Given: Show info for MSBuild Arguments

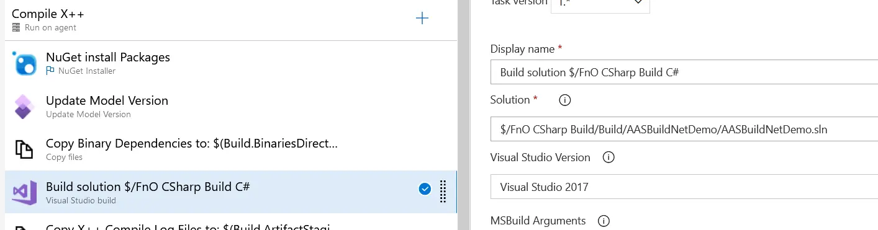Looking at the screenshot, I should (604, 221).
